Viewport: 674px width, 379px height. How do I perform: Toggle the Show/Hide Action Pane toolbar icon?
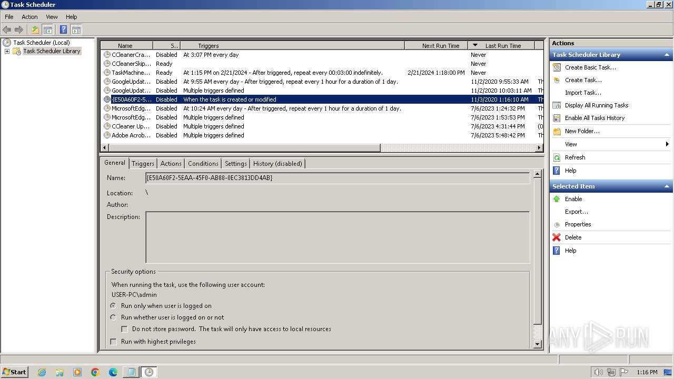(76, 30)
